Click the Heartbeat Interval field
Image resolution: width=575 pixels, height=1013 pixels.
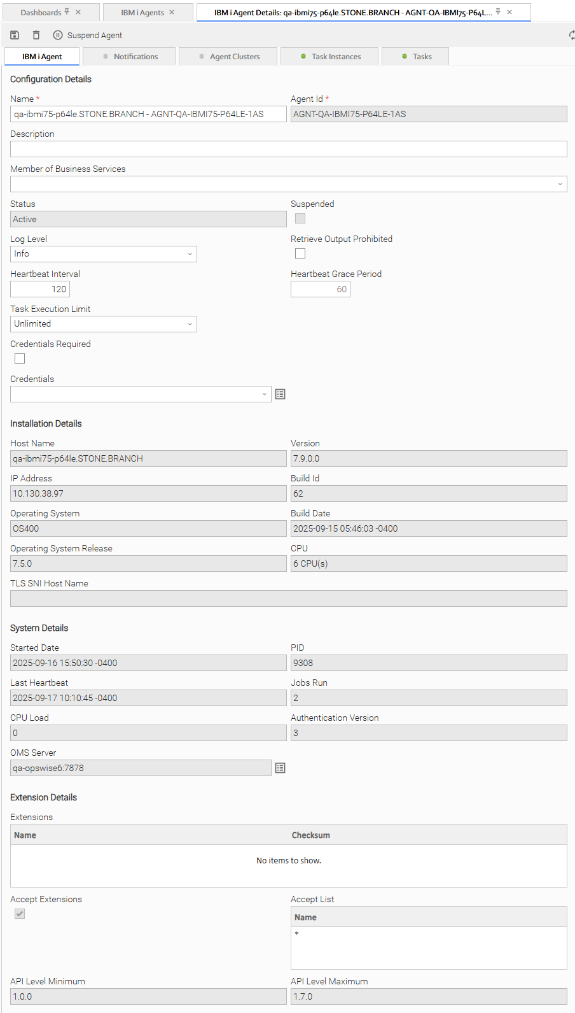point(40,289)
